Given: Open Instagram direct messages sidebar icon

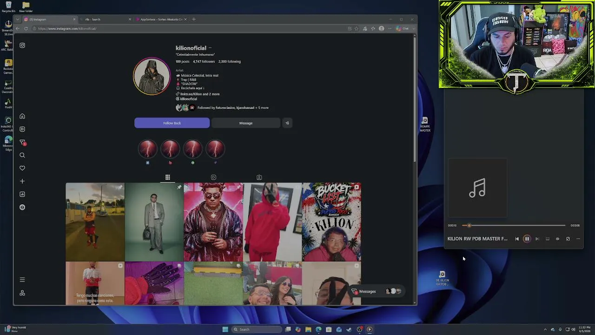Looking at the screenshot, I should click(22, 142).
